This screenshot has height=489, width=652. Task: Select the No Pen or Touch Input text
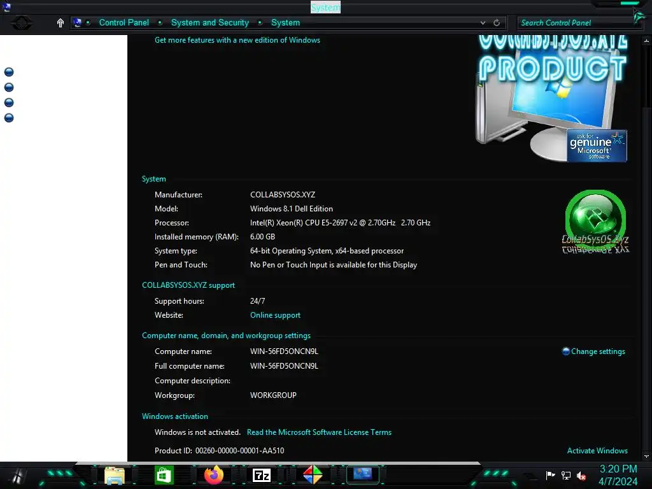pyautogui.click(x=334, y=265)
